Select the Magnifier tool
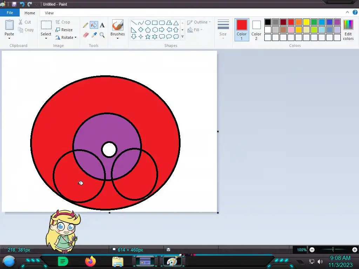 tap(102, 35)
